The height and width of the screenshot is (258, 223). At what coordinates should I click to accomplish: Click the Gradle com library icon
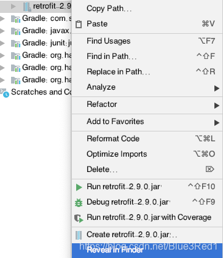click(15, 19)
